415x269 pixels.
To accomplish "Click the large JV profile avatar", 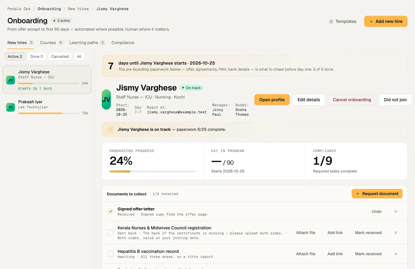I will pos(106,100).
